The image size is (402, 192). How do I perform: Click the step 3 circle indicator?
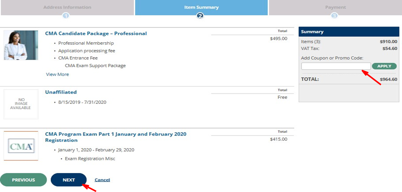coord(335,16)
